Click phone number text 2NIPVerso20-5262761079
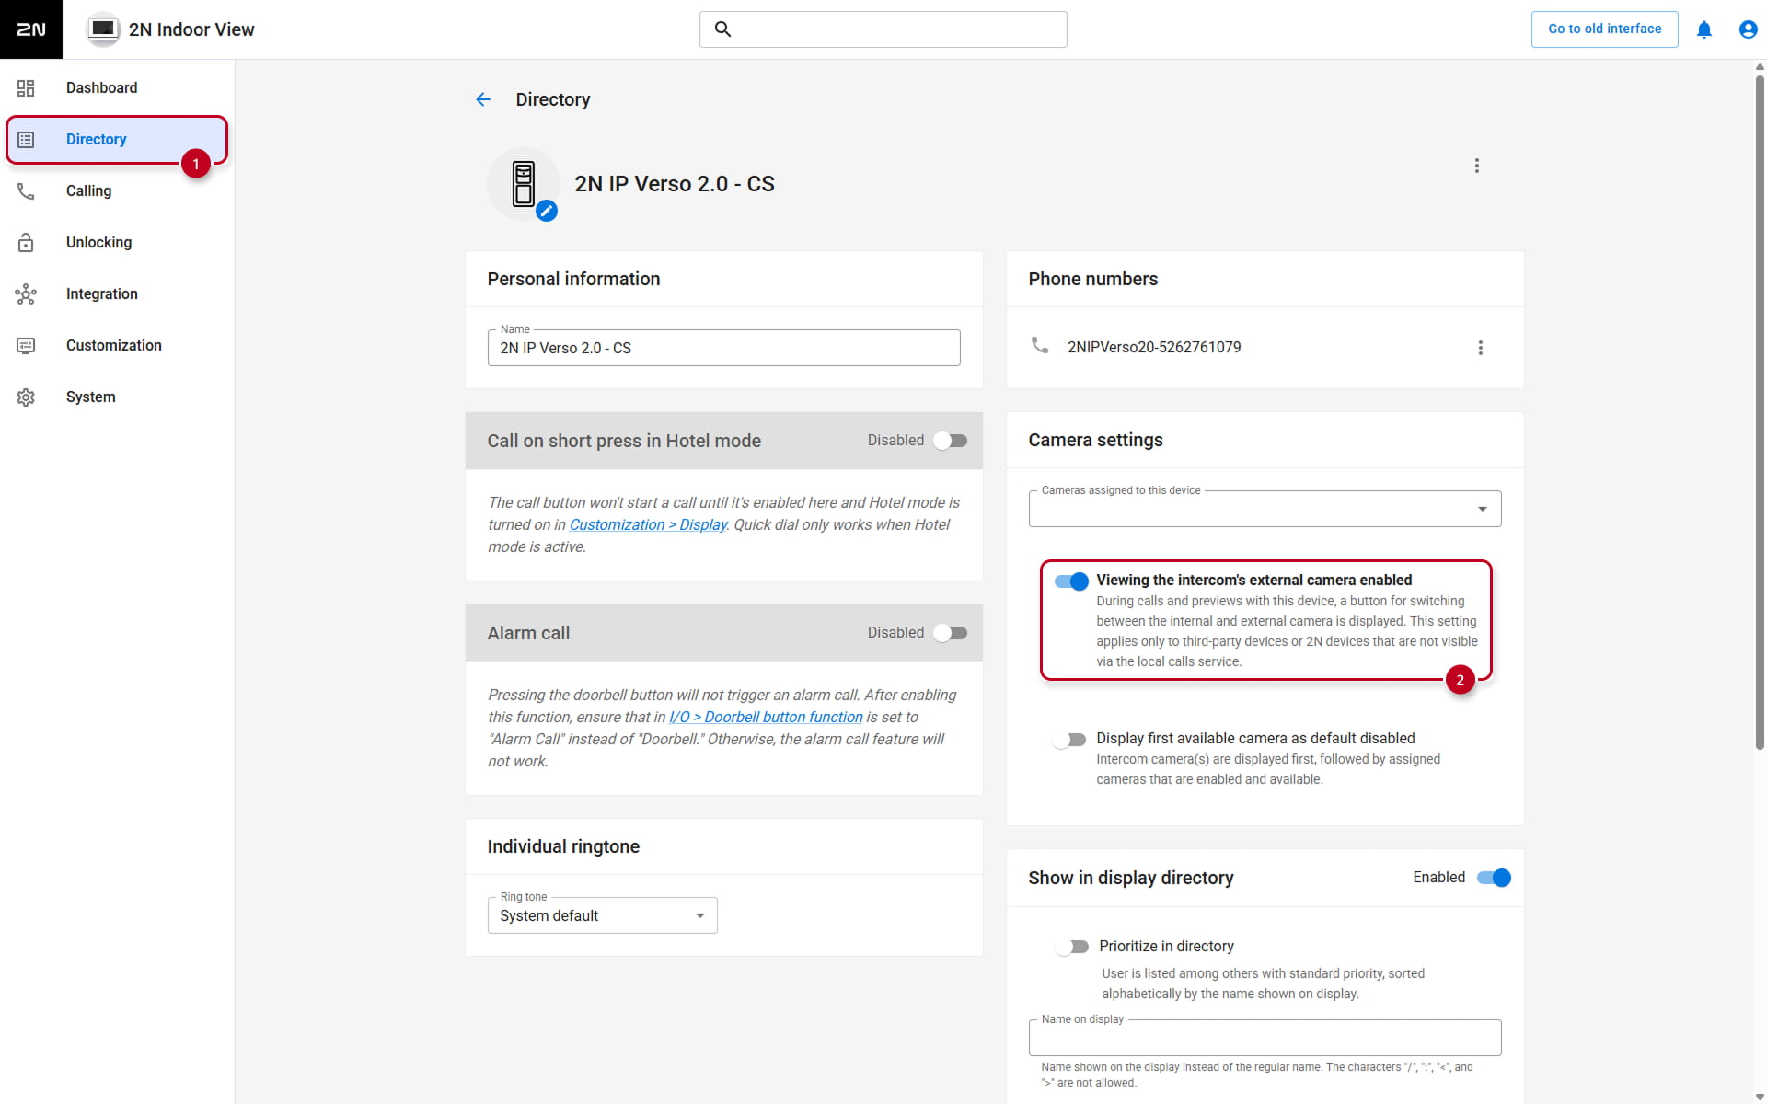The height and width of the screenshot is (1104, 1767). pos(1154,348)
